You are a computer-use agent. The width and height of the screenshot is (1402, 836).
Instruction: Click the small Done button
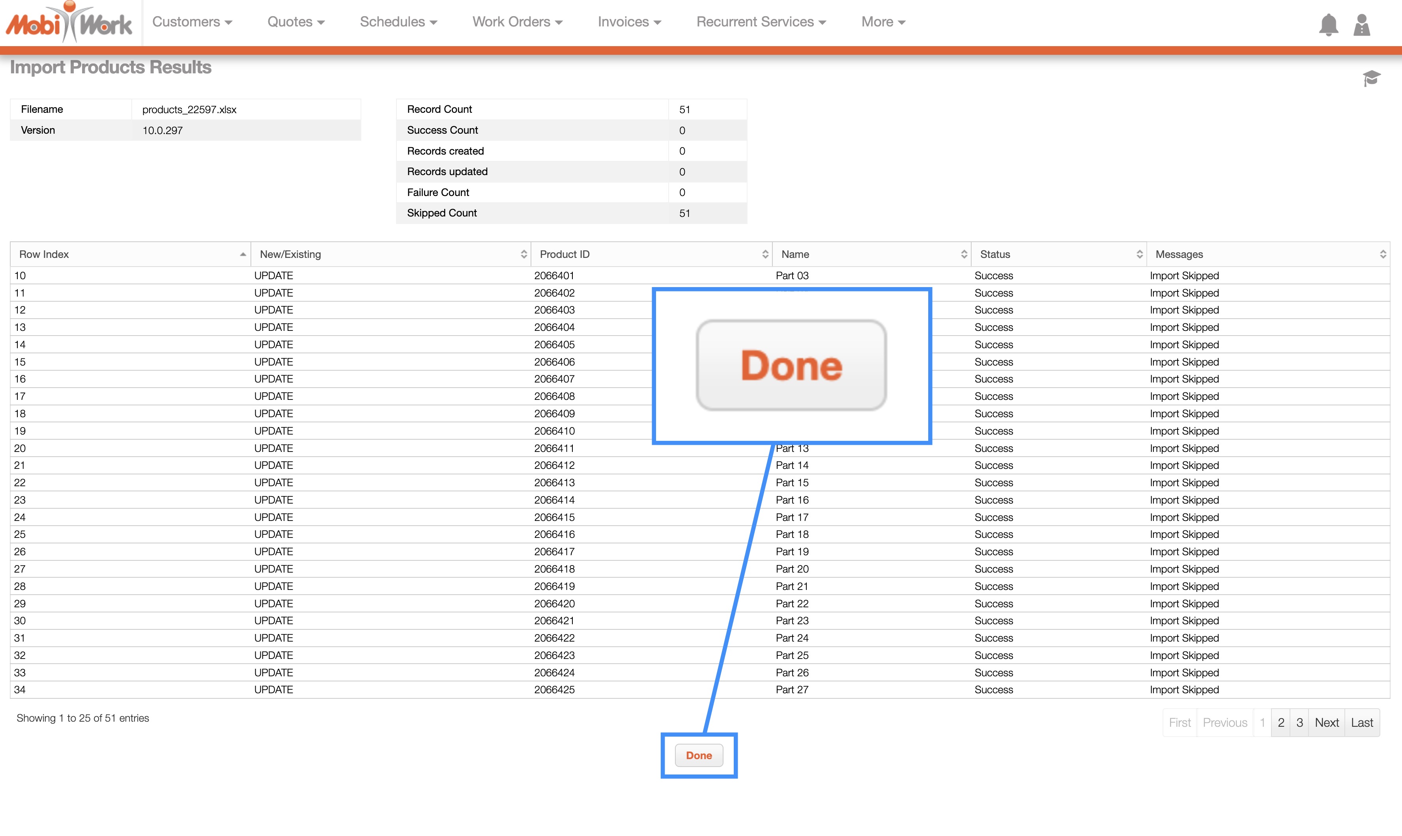[x=699, y=756]
